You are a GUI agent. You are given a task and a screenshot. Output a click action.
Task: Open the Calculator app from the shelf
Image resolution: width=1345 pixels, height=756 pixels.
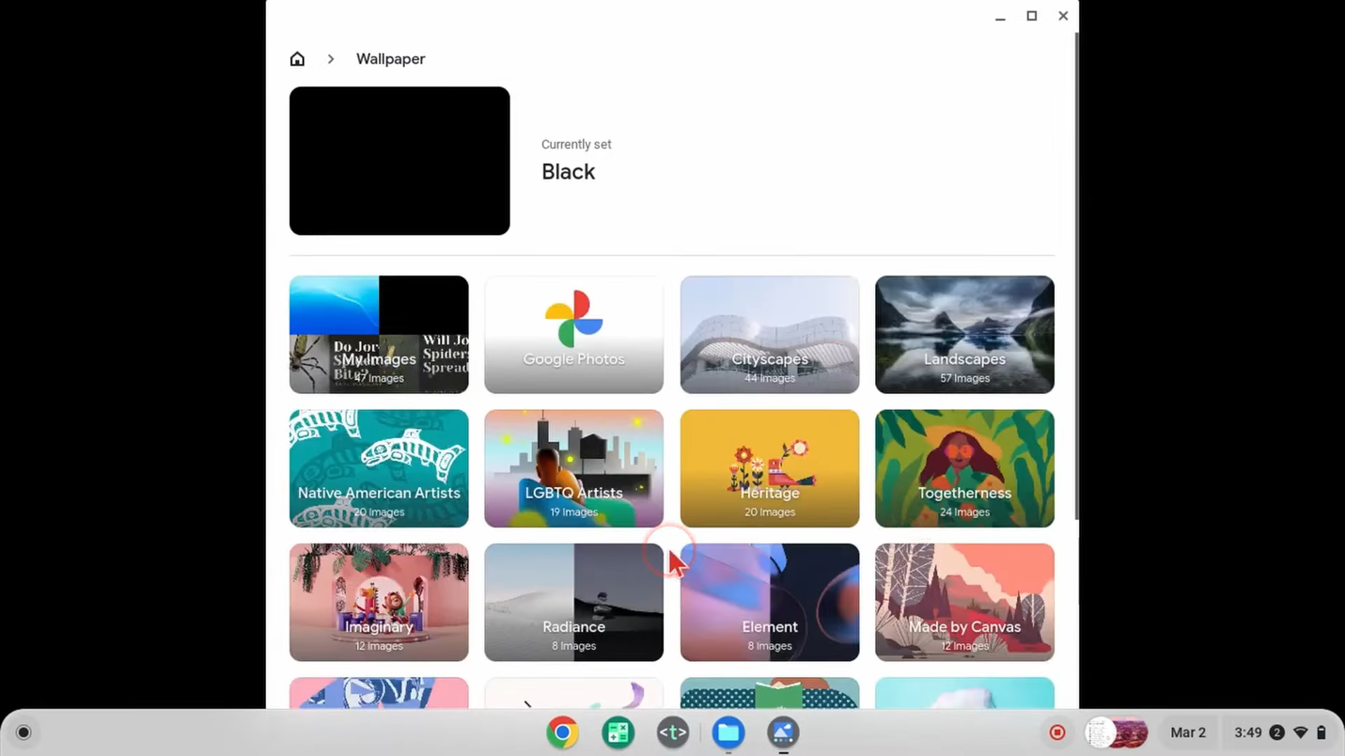tap(617, 732)
